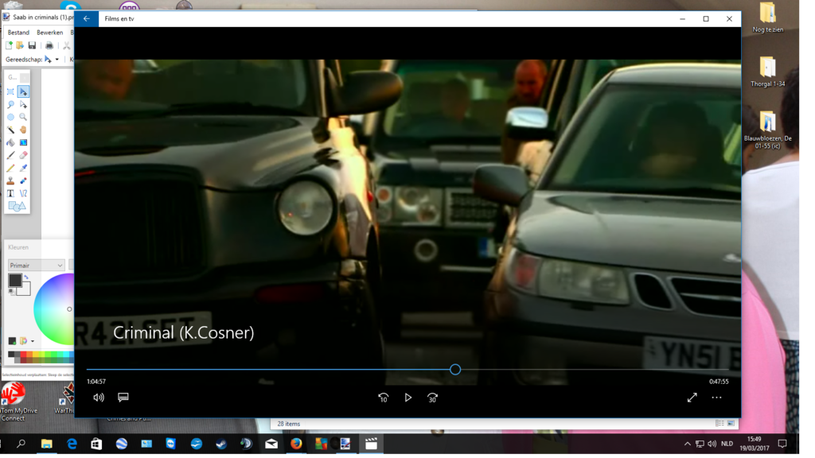
Task: Select the Text tool
Action: 10,194
